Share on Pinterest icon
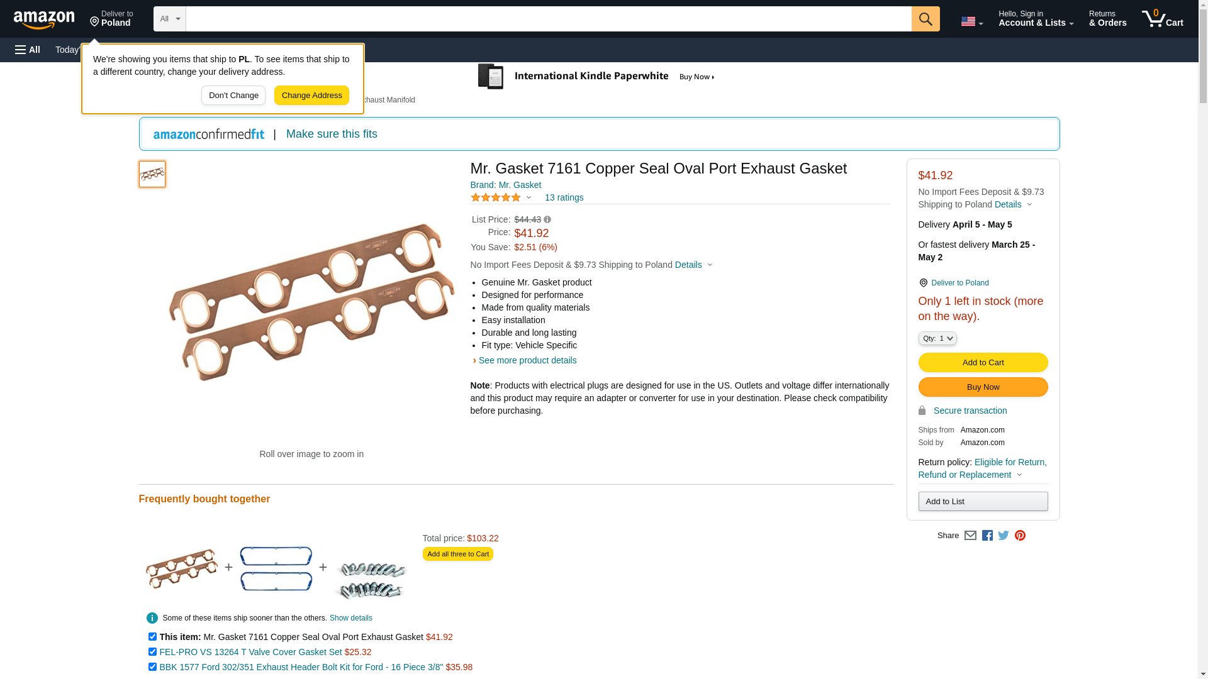The height and width of the screenshot is (679, 1208). (x=1020, y=536)
